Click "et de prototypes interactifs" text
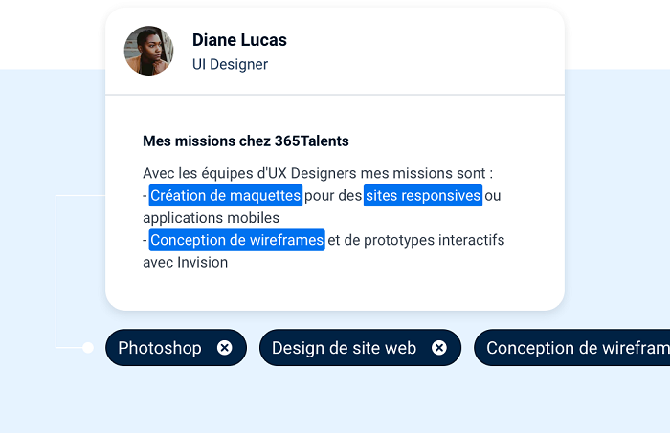This screenshot has width=670, height=433. (x=415, y=240)
